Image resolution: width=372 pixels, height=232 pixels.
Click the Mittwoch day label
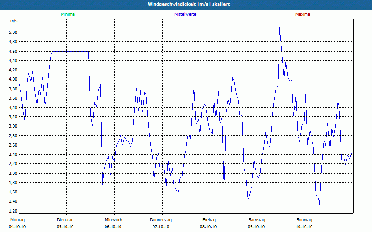click(x=113, y=220)
